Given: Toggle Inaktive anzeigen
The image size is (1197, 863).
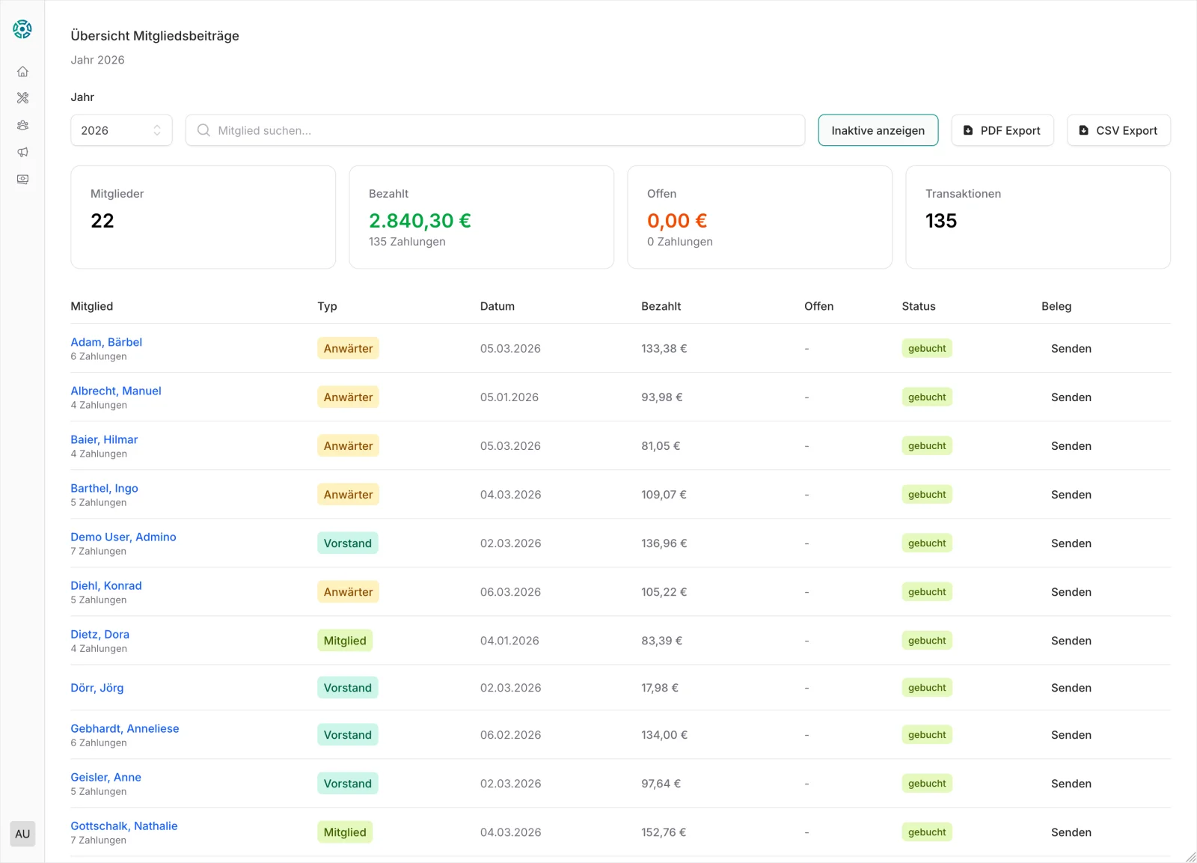Looking at the screenshot, I should point(878,130).
